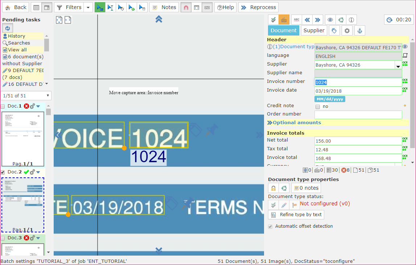Click the ABC spell-check icon

pyautogui.click(x=297, y=20)
